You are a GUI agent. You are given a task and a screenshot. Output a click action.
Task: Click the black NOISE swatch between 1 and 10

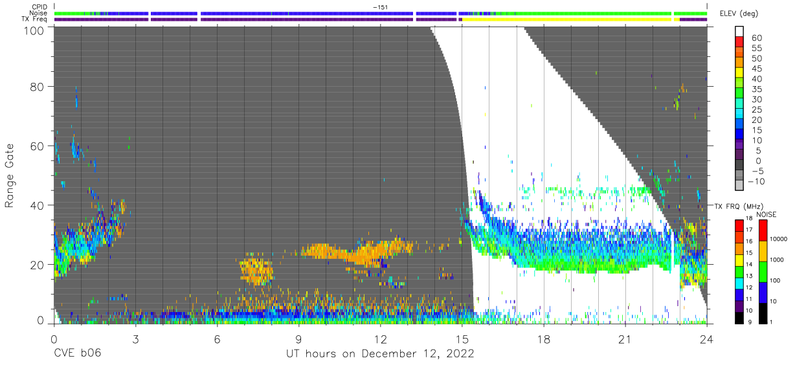(763, 313)
